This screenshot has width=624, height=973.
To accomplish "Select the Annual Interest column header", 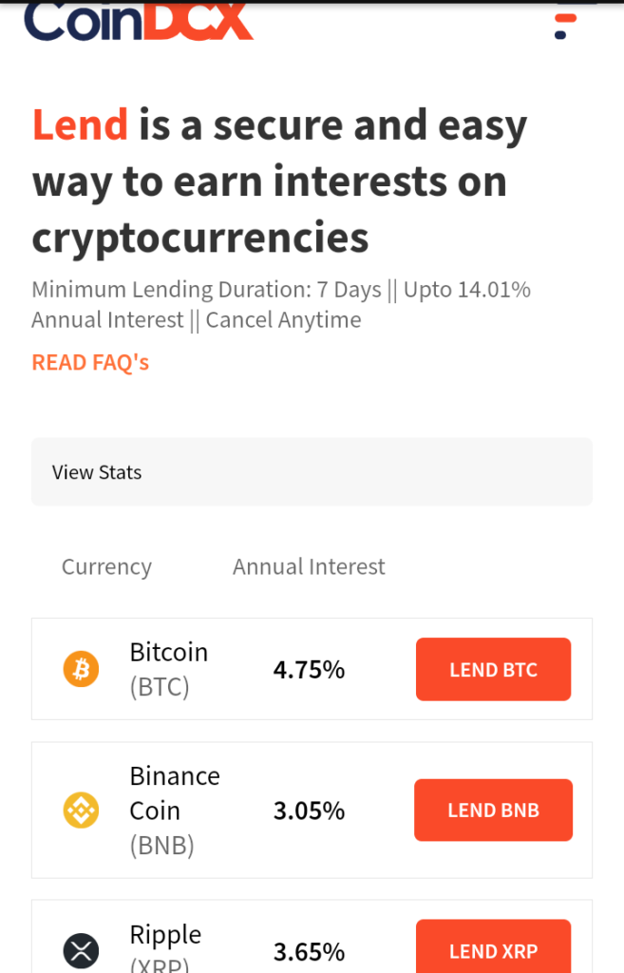I will tap(309, 566).
